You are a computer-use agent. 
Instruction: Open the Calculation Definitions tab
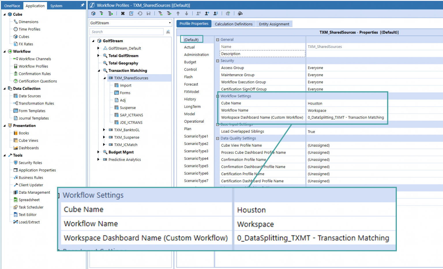tap(234, 24)
